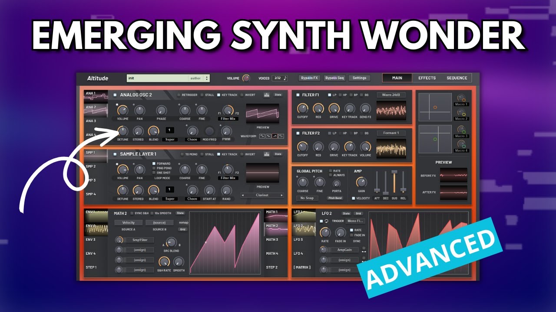Image resolution: width=556 pixels, height=312 pixels.
Task: Click the Sample Layer 1 Start At knob
Action: click(209, 190)
